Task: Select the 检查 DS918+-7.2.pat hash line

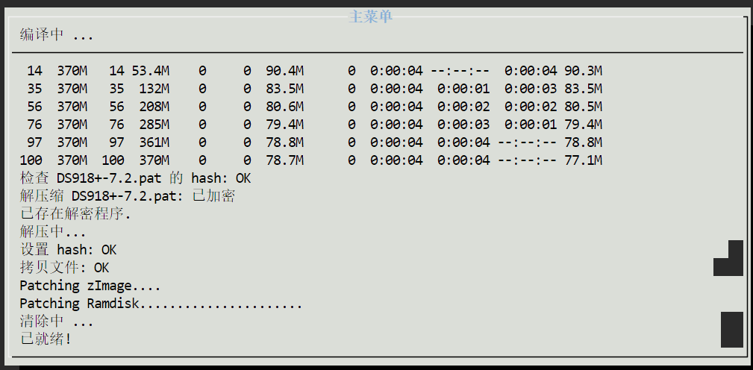Action: click(135, 178)
